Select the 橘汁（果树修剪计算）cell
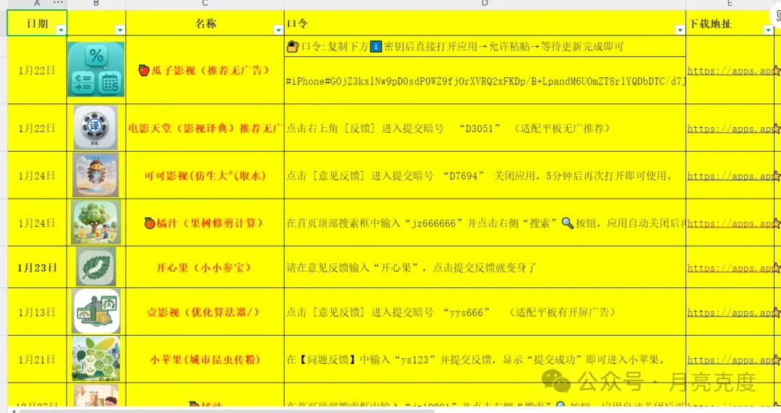 (x=205, y=222)
